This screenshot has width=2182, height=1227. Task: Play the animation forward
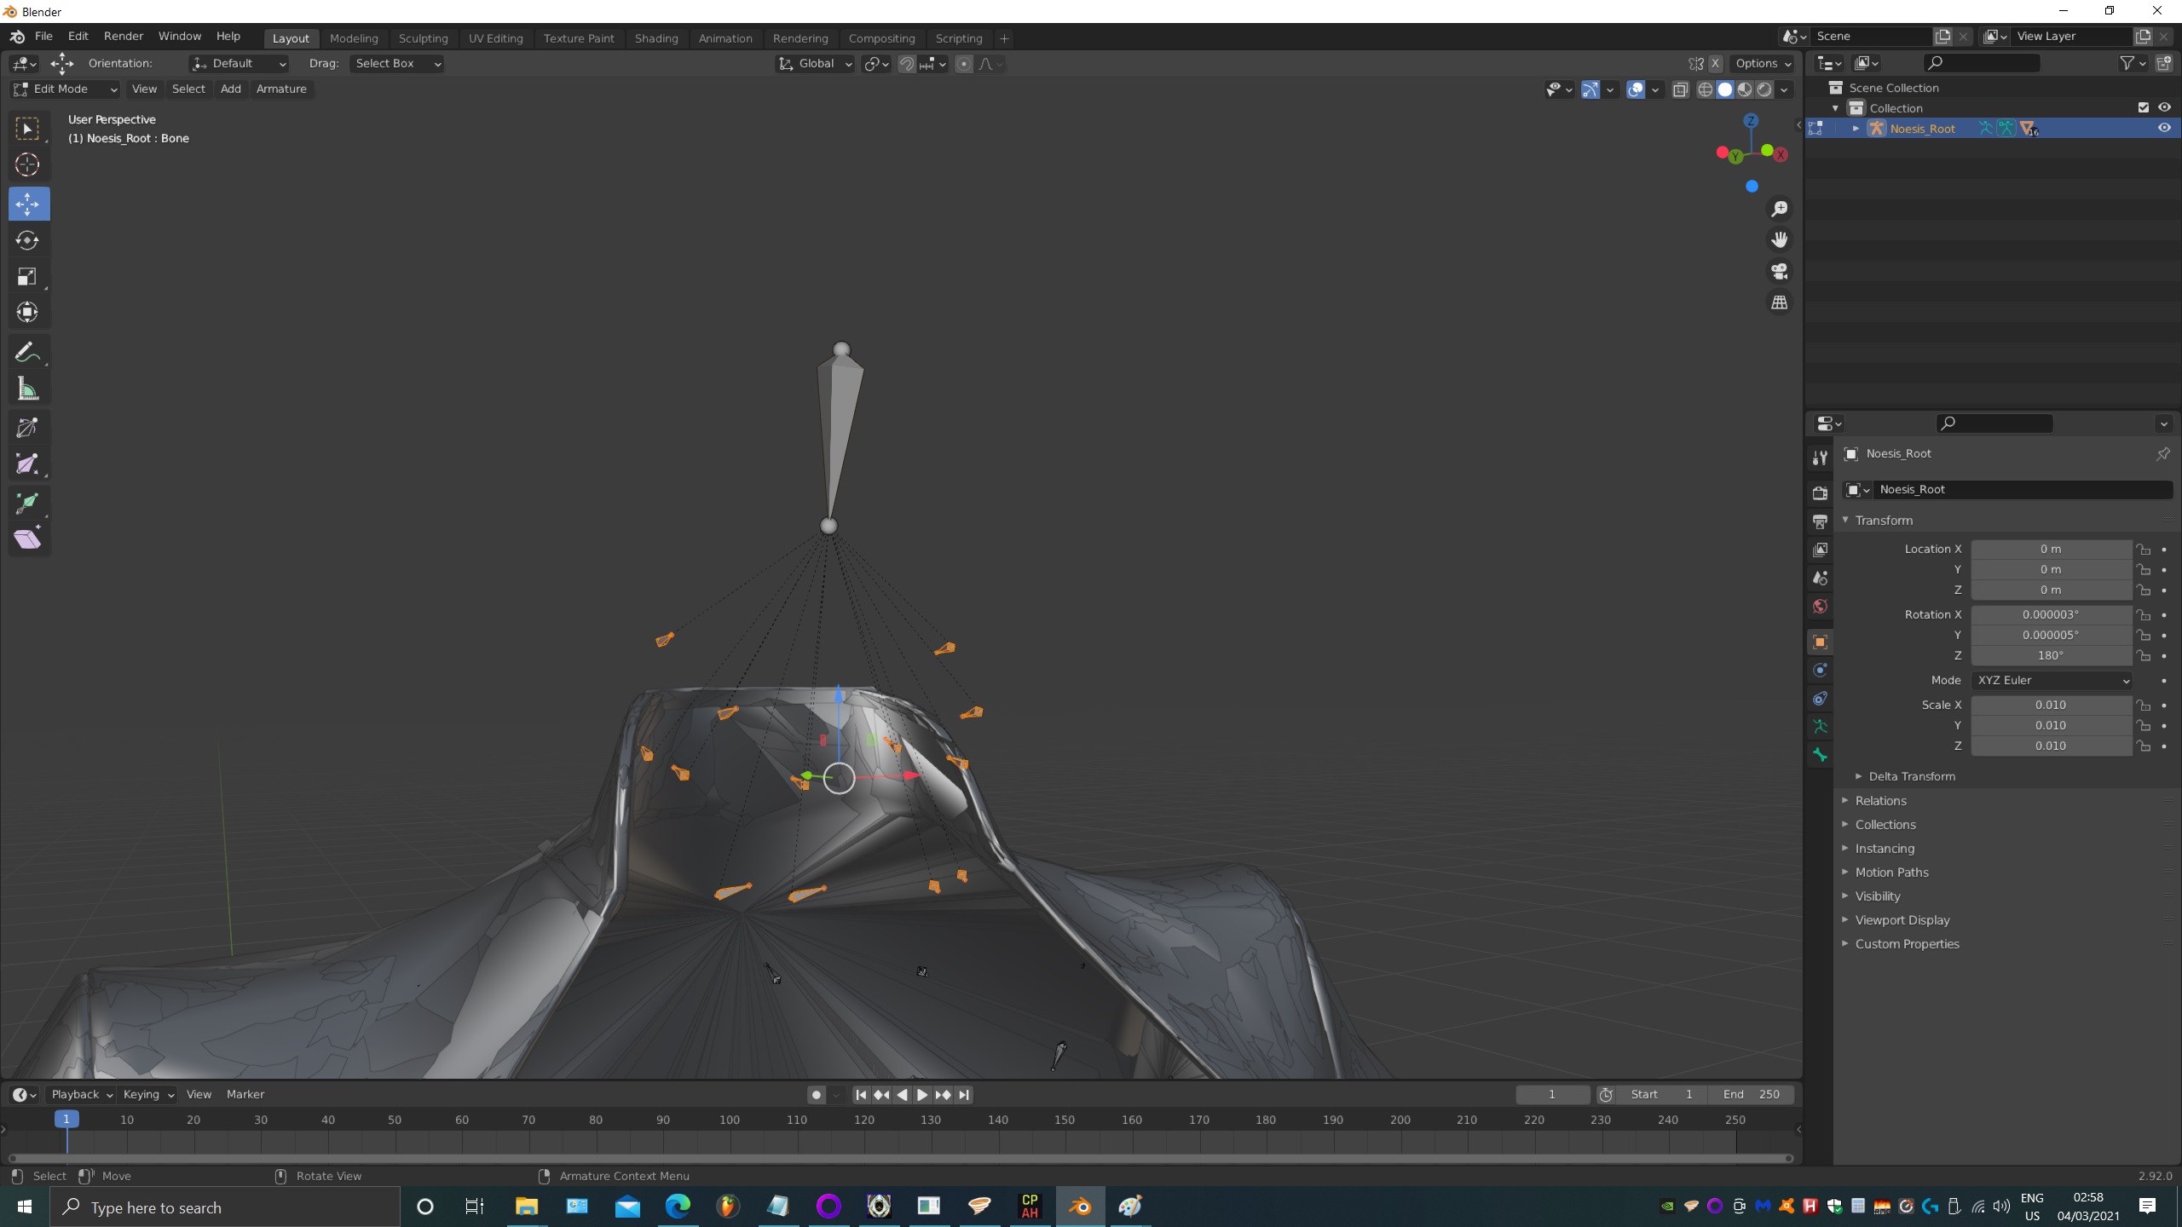pyautogui.click(x=922, y=1095)
